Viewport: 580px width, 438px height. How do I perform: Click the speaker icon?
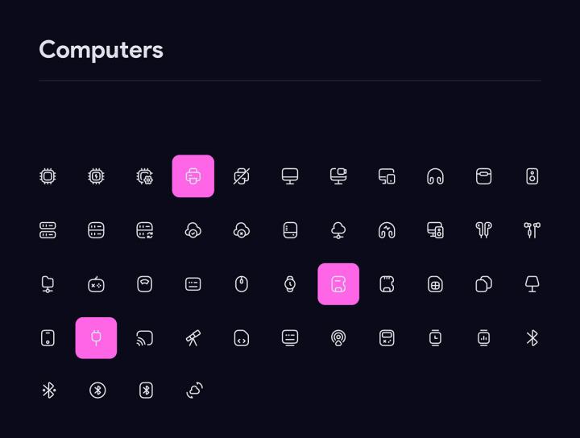point(532,176)
